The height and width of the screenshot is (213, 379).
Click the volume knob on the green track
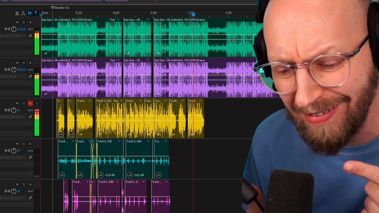[14, 29]
